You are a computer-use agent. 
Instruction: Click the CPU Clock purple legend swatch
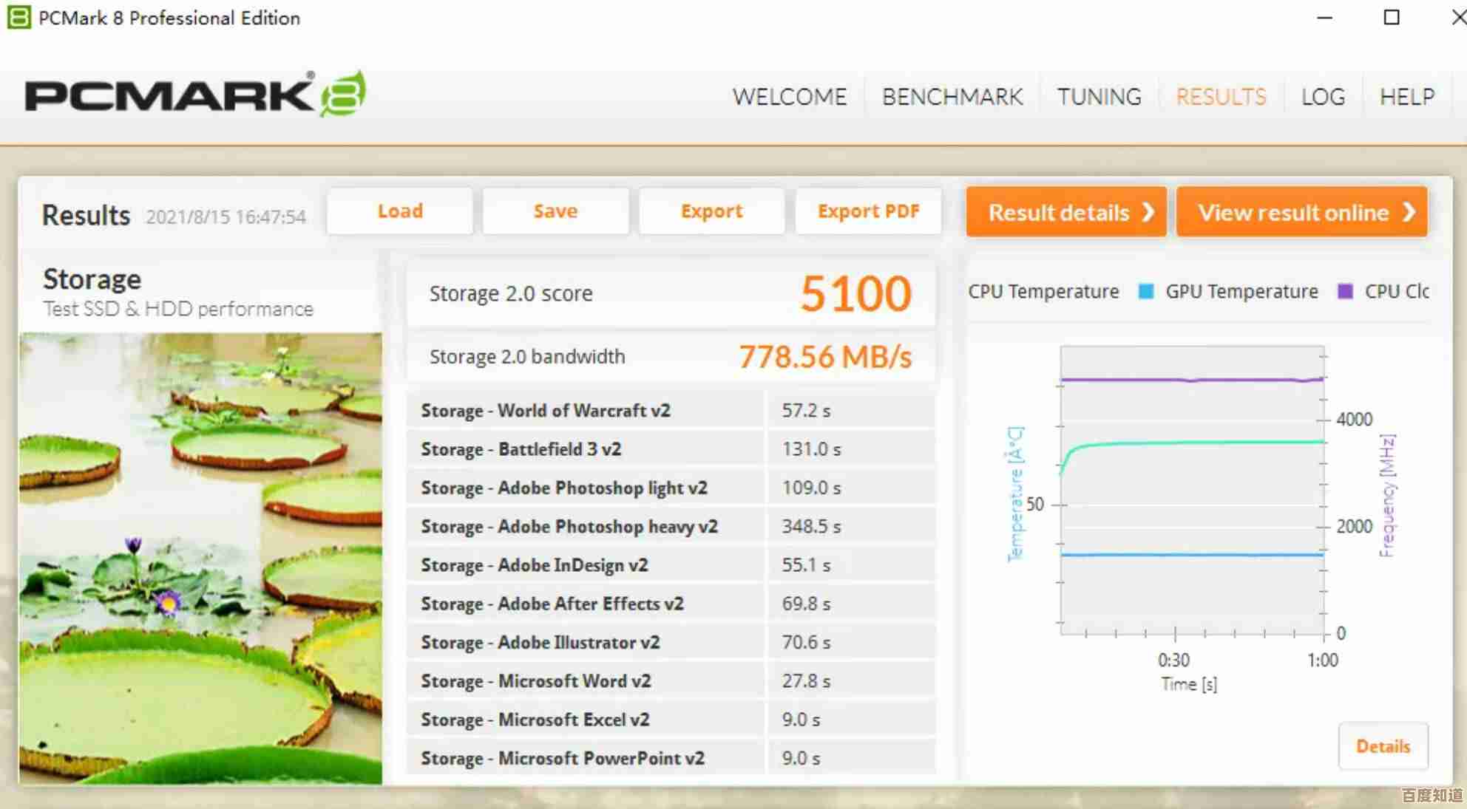[1345, 291]
